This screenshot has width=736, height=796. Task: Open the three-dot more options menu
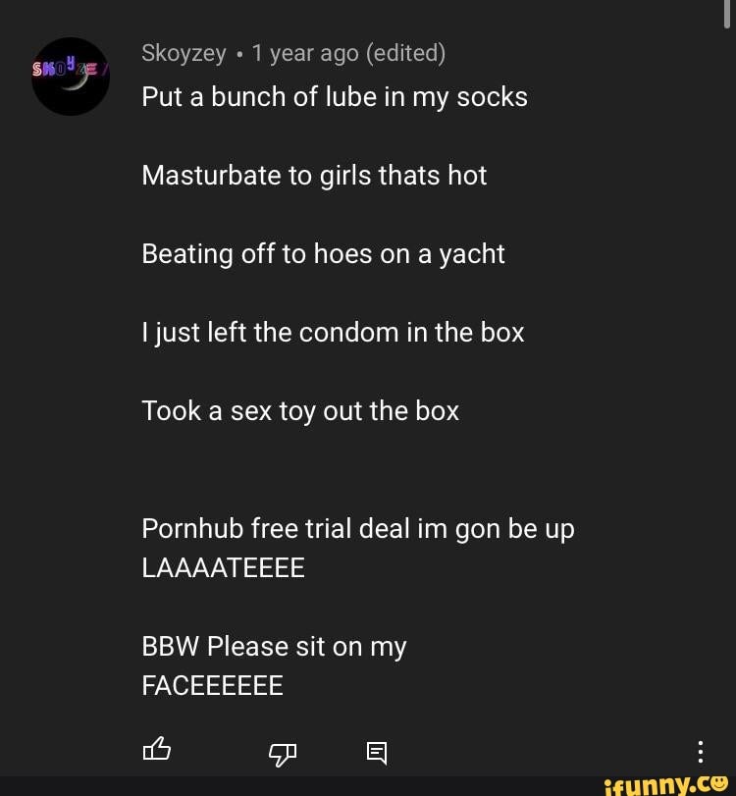pyautogui.click(x=701, y=752)
